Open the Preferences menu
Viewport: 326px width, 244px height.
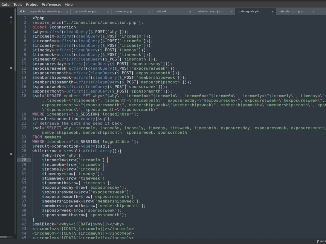pos(52,5)
